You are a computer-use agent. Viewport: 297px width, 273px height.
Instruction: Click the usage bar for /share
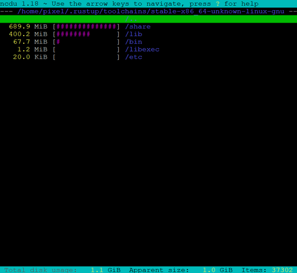click(86, 27)
